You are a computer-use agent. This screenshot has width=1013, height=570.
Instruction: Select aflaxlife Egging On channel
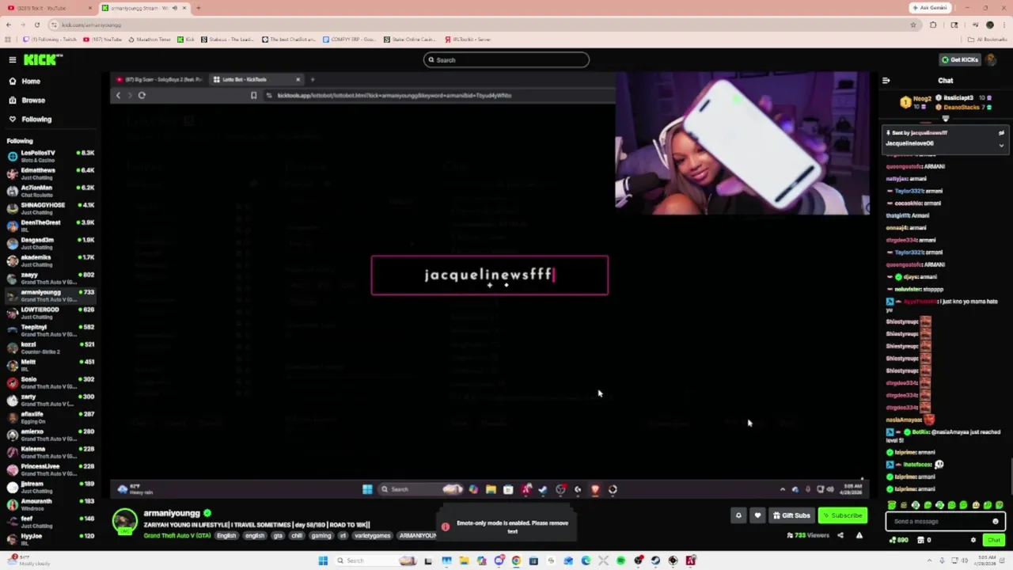coord(50,417)
